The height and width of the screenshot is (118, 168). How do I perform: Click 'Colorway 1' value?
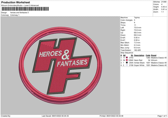(15, 15)
